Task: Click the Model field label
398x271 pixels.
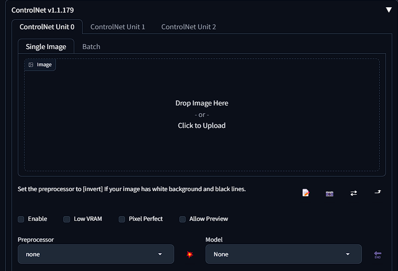Action: 214,240
